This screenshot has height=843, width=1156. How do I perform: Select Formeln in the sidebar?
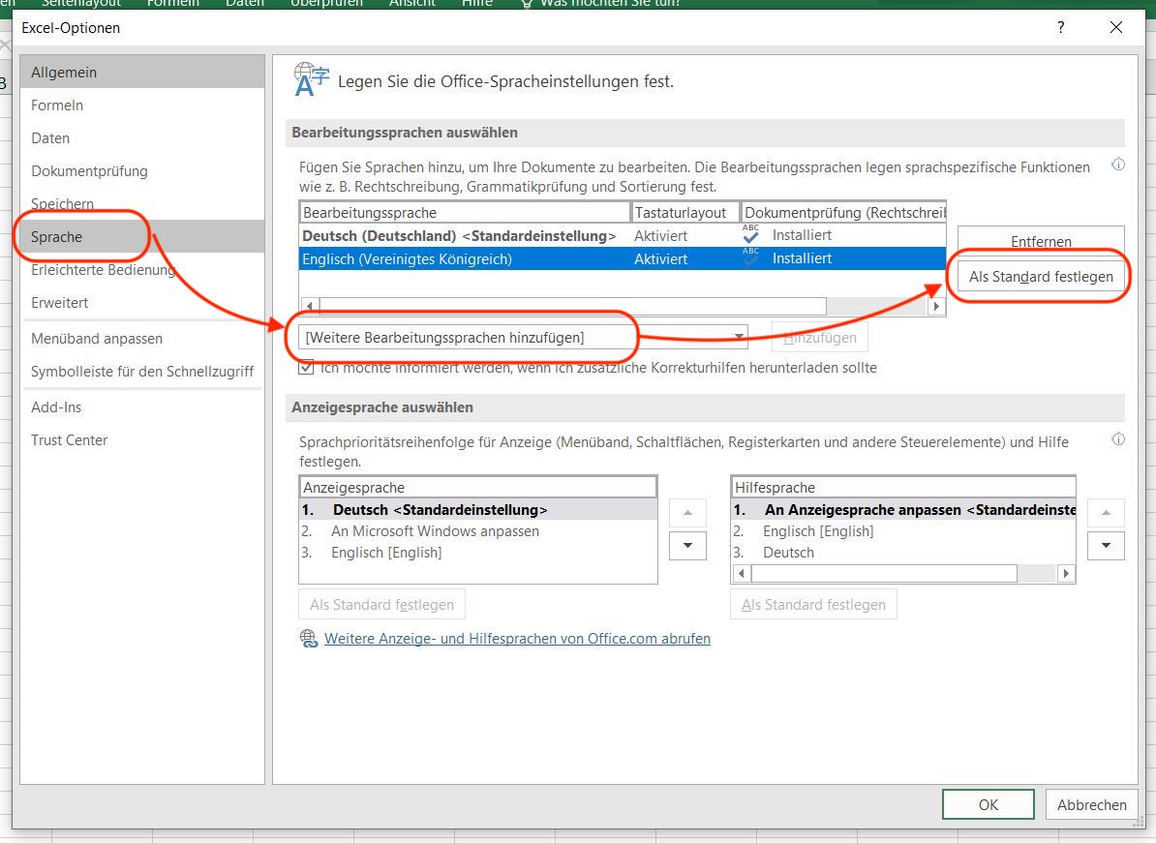click(x=142, y=105)
